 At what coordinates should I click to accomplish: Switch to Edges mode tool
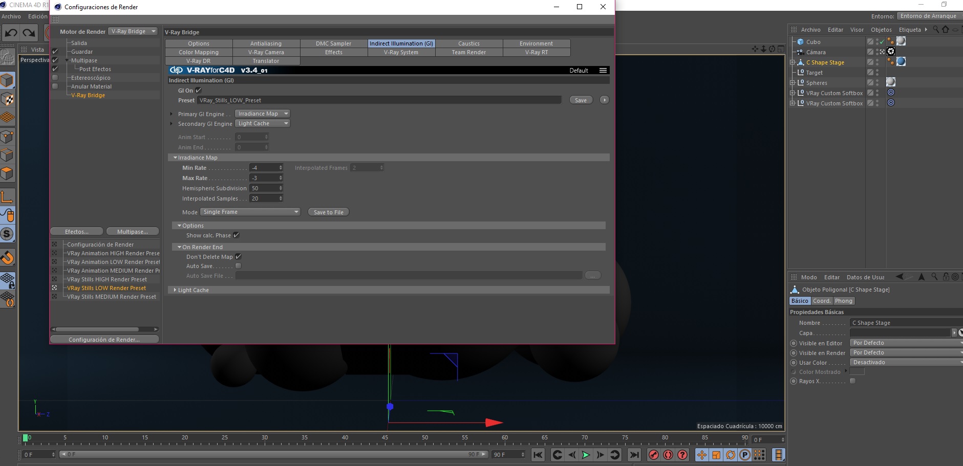click(7, 155)
